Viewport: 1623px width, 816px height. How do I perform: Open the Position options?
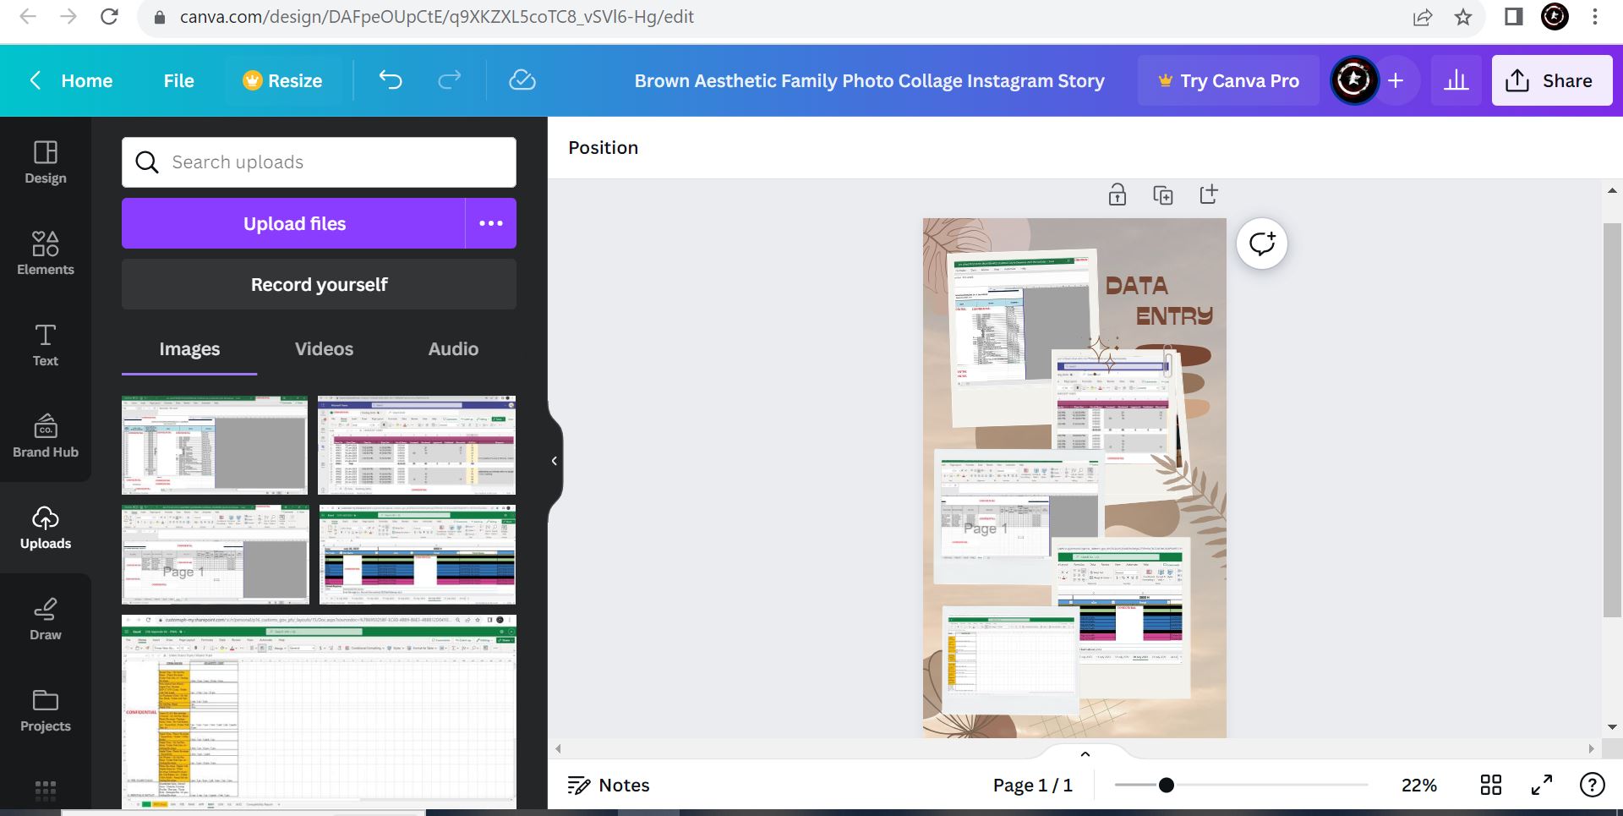(604, 147)
